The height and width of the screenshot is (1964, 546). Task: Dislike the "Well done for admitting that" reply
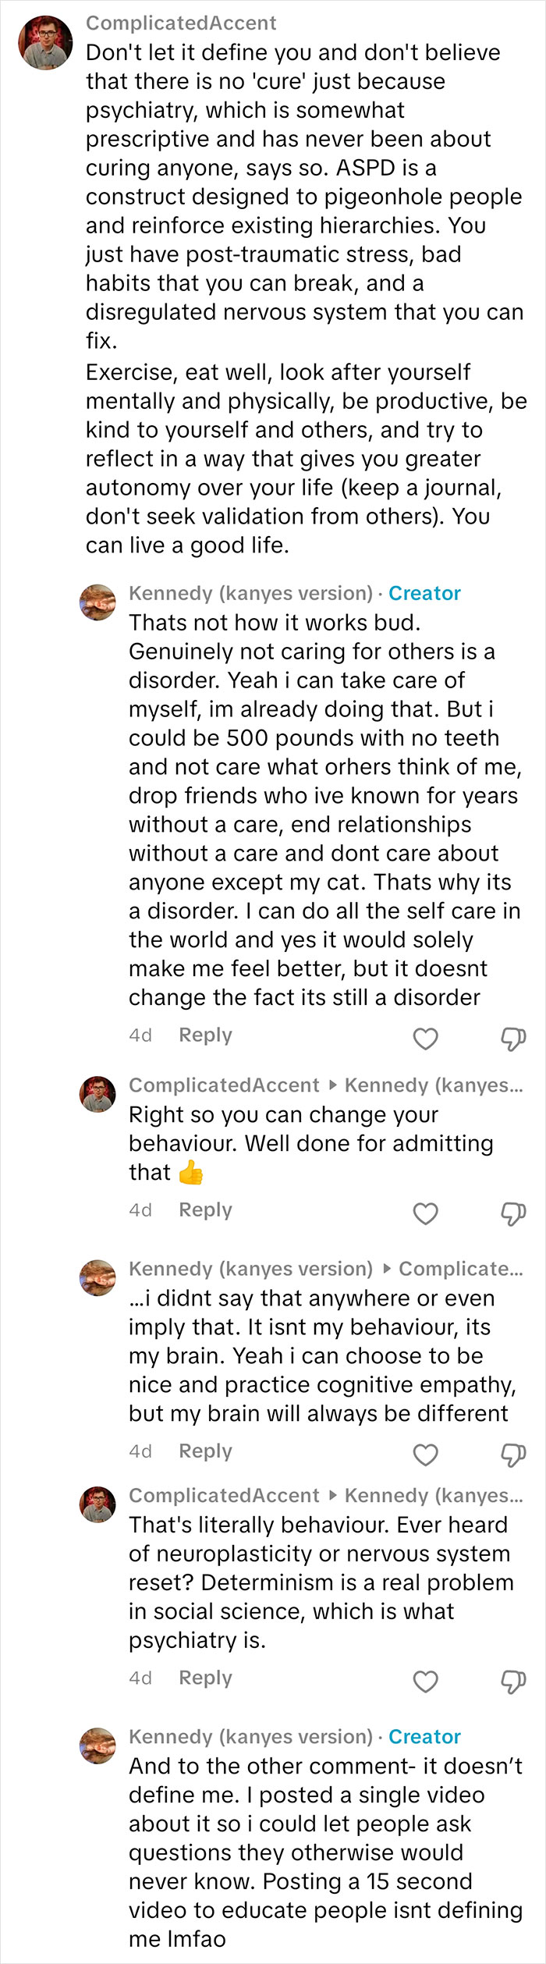pyautogui.click(x=512, y=1213)
